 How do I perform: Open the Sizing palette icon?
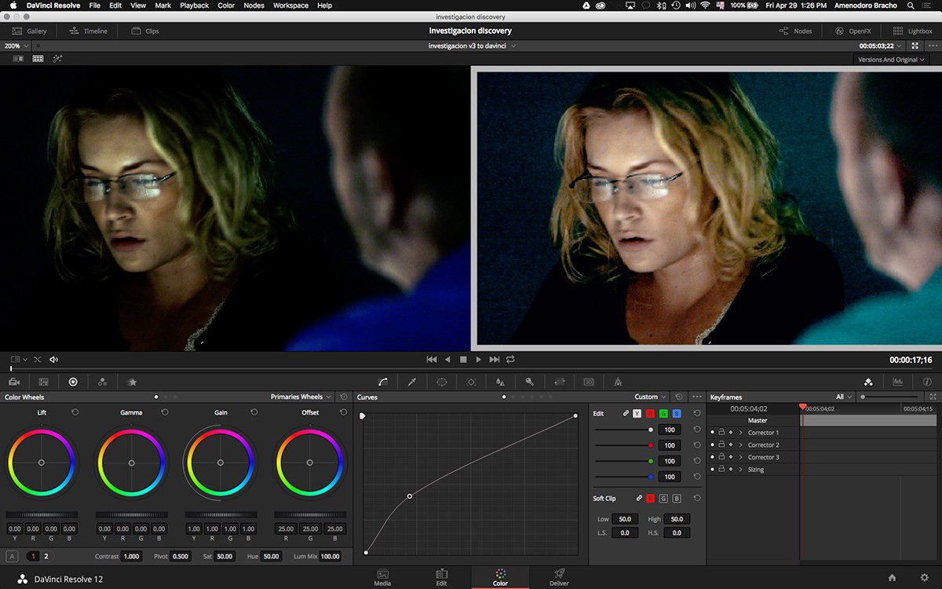click(x=560, y=382)
